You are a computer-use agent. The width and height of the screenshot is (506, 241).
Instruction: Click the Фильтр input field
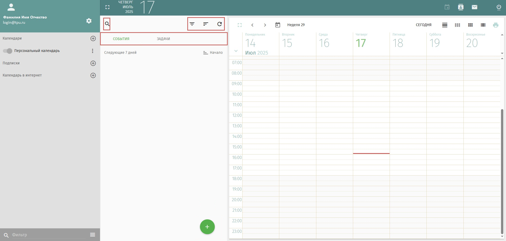tap(49, 235)
